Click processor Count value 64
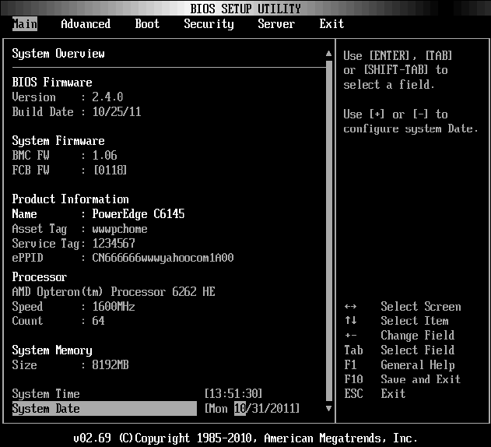Screen dimensions: 491x447 [x=98, y=321]
